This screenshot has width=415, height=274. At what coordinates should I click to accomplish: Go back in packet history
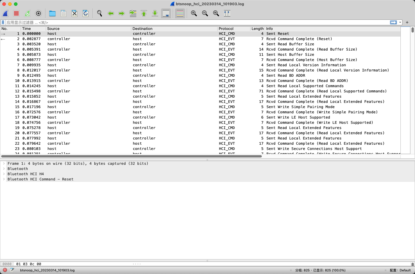[x=111, y=13]
